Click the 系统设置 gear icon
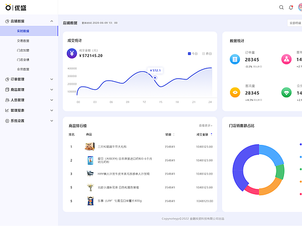Screen dimensions: 302x226 (7, 121)
